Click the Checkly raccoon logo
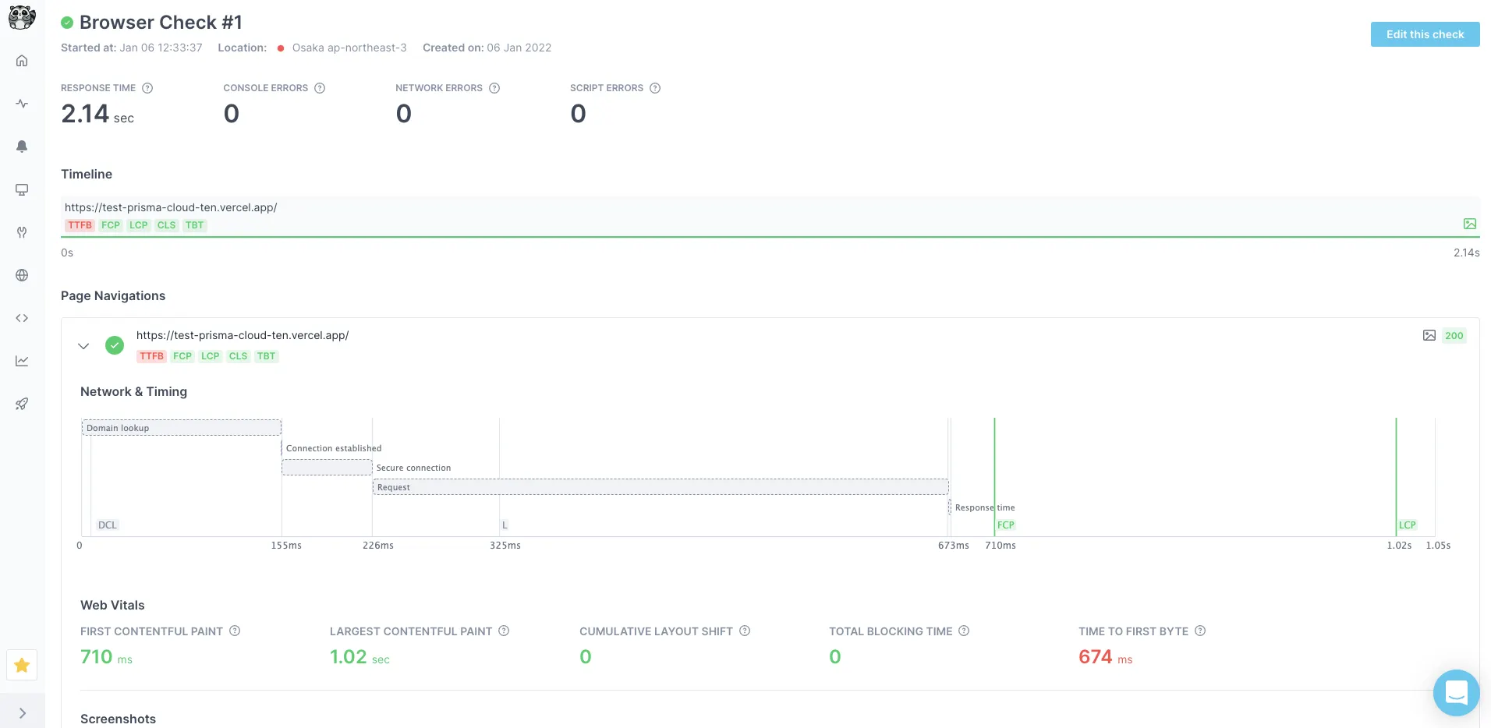Viewport: 1491px width, 728px height. pos(22,17)
